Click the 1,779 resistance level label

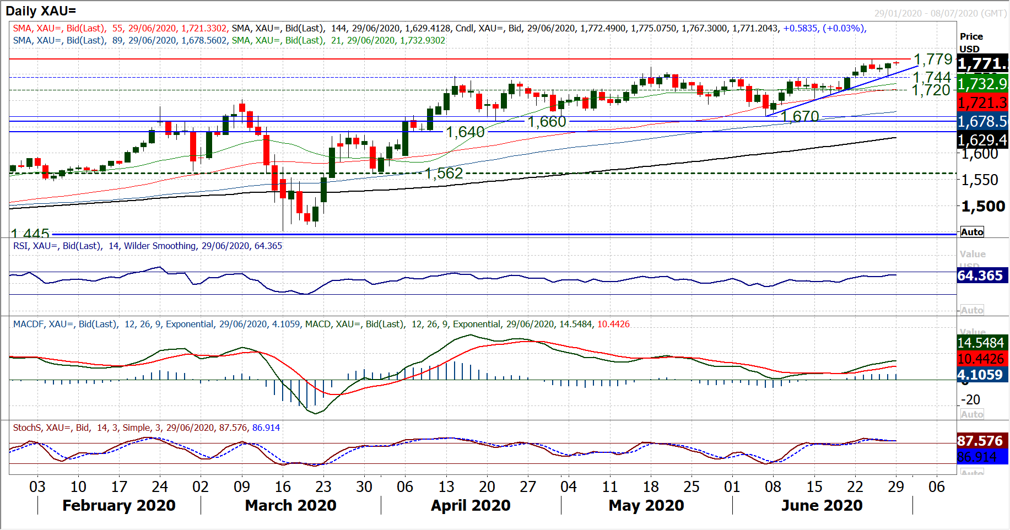[x=933, y=59]
